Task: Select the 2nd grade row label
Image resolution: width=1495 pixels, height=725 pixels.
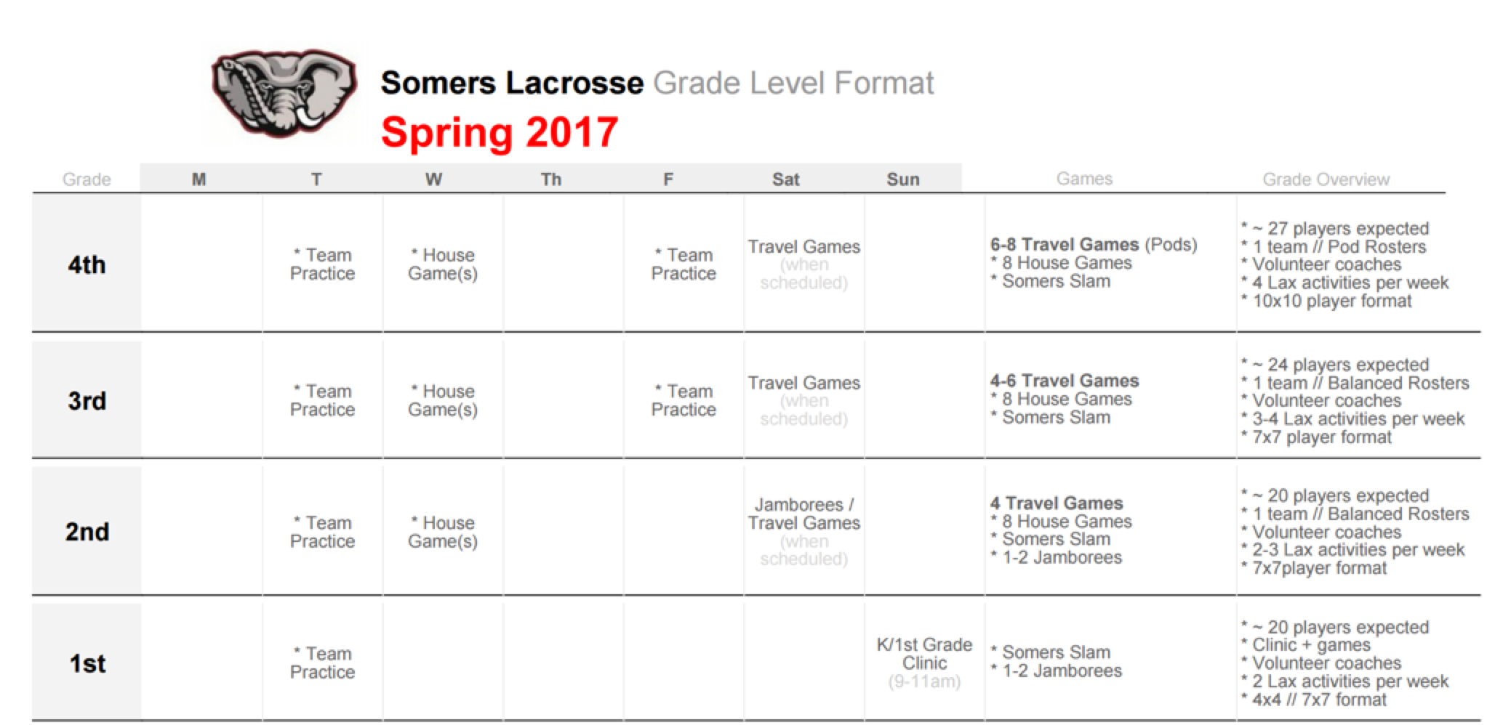Action: (x=87, y=532)
